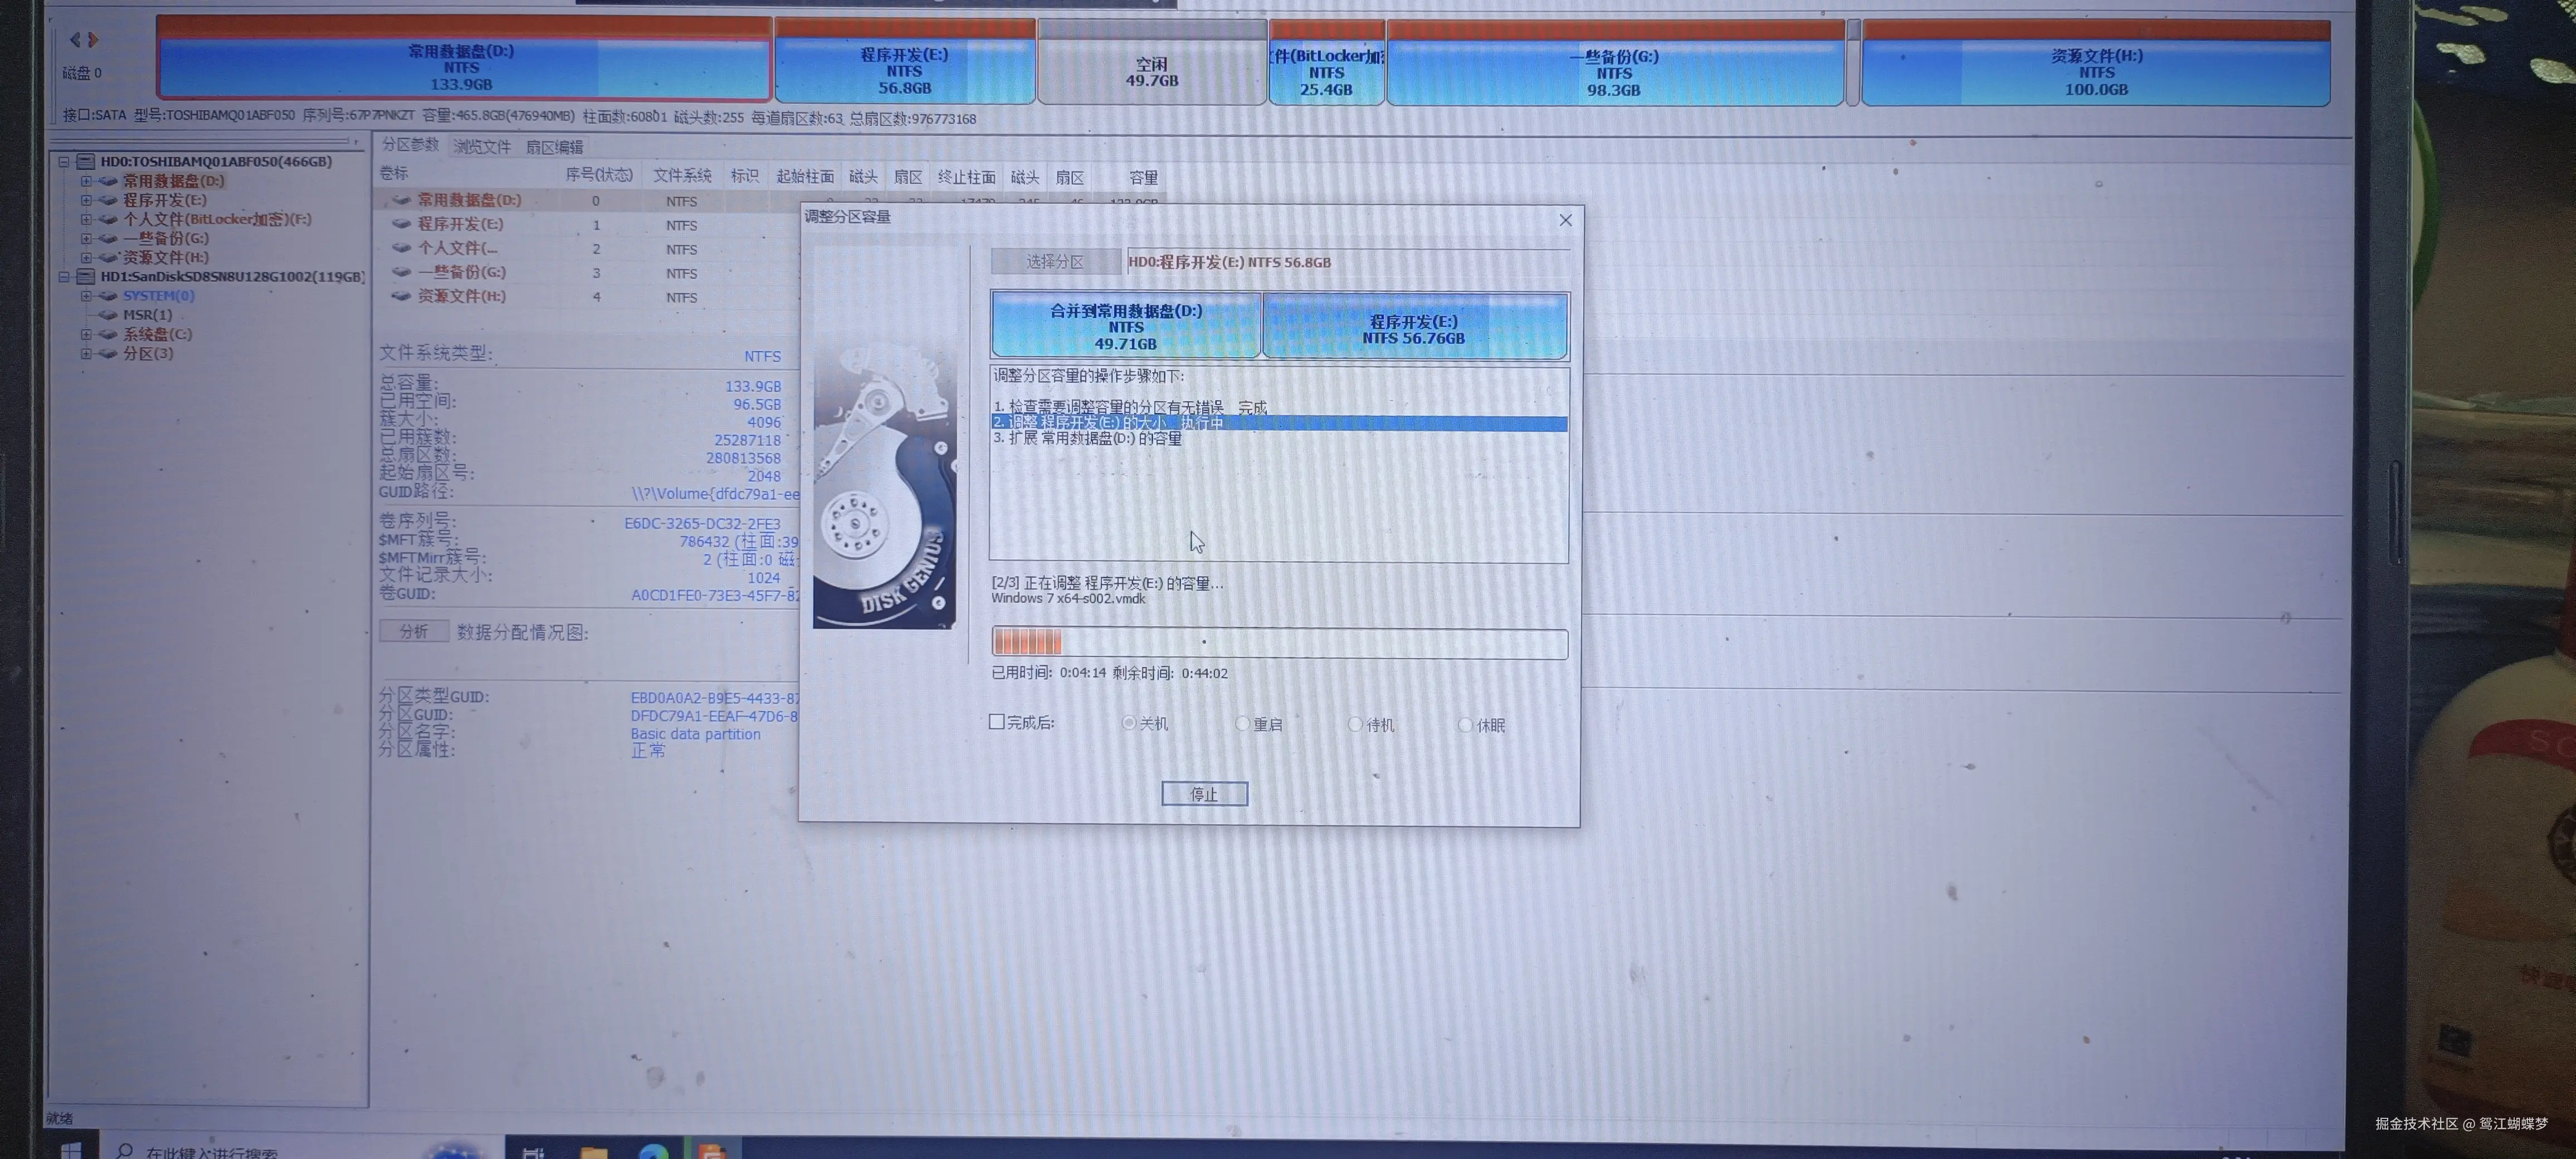Image resolution: width=2576 pixels, height=1159 pixels.
Task: Open the 扇区编辑 tab
Action: [x=554, y=147]
